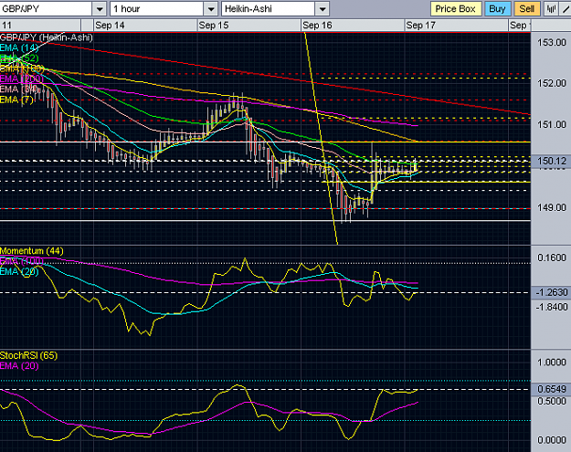This screenshot has height=452, width=571.
Task: Click the -1.2630 momentum value marker
Action: click(551, 292)
